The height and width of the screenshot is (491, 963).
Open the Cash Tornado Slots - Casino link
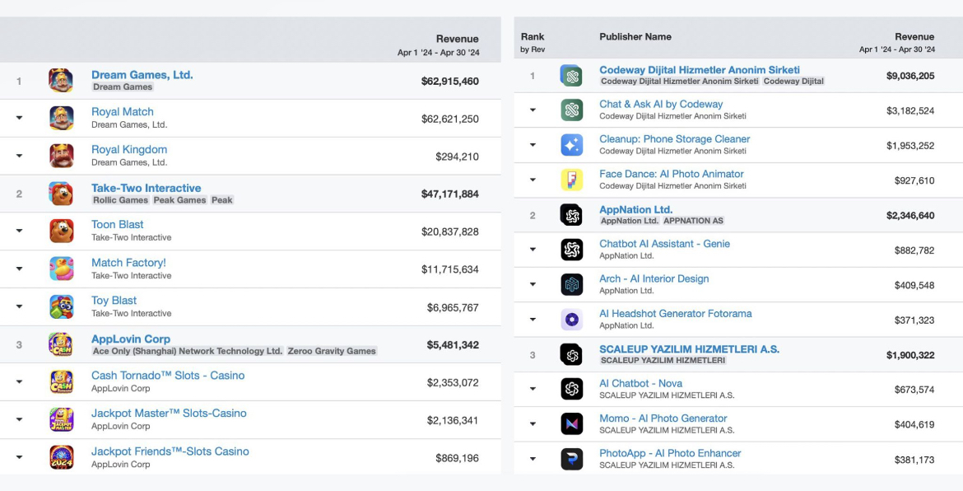(x=168, y=376)
